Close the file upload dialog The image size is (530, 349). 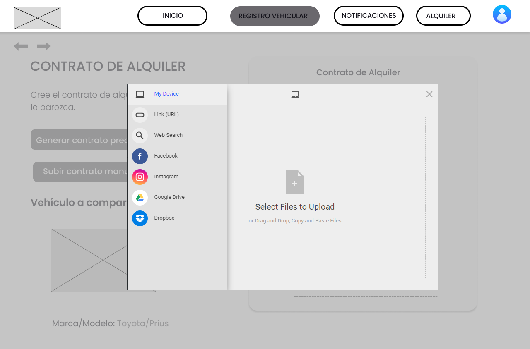point(429,94)
